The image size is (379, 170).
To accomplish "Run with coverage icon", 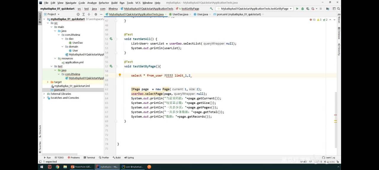I will (x=307, y=9).
